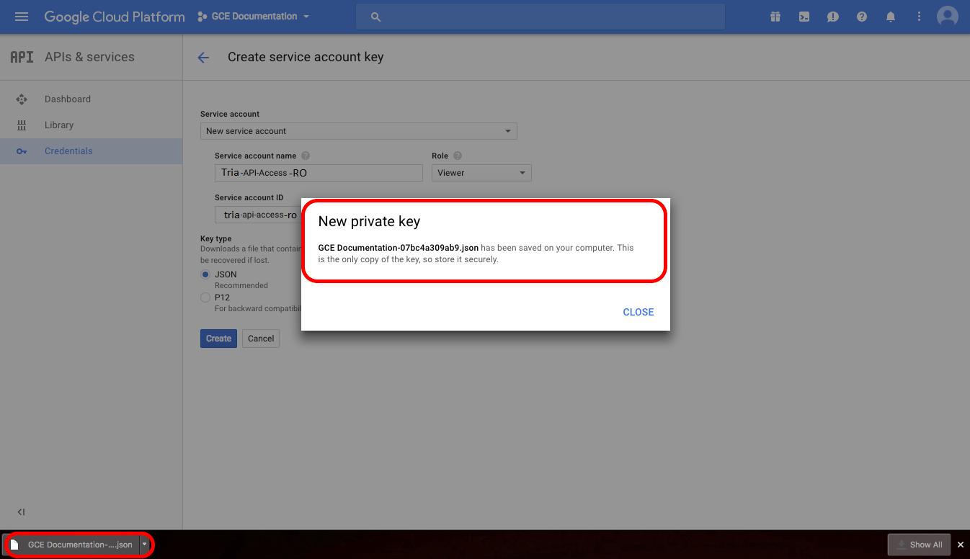
Task: Click the Service account name field
Action: [319, 173]
